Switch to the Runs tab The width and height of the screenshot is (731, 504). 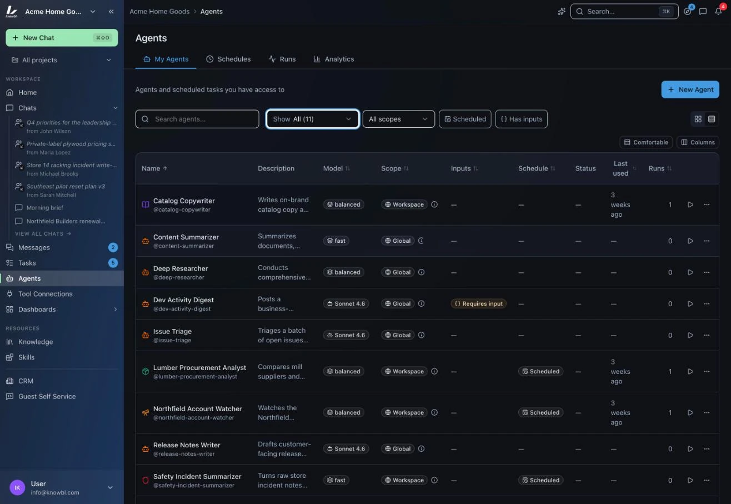[282, 59]
